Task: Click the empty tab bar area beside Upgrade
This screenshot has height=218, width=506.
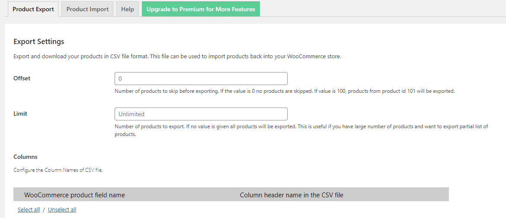Action: [383, 9]
